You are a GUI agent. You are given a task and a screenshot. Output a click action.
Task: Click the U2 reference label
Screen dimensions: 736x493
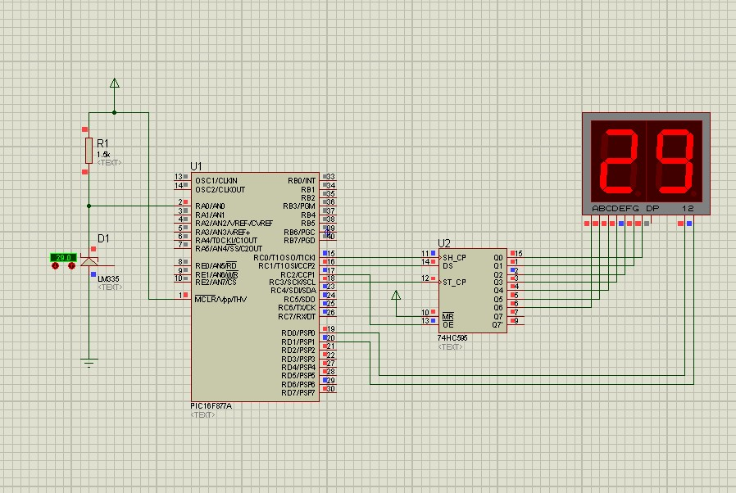444,243
